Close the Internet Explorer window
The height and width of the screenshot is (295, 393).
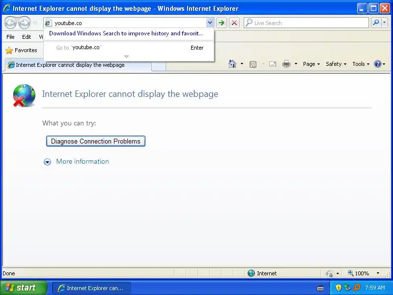[385, 8]
